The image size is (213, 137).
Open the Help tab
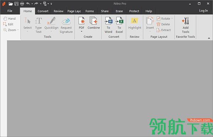(x=149, y=11)
